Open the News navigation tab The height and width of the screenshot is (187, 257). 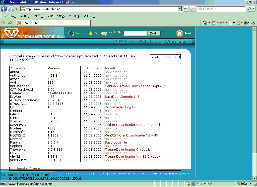(121, 41)
